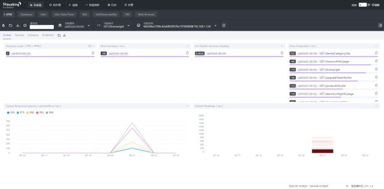Toggle the 自动 auto refresh switch
Screen dimensions: 384x189
(354, 5)
